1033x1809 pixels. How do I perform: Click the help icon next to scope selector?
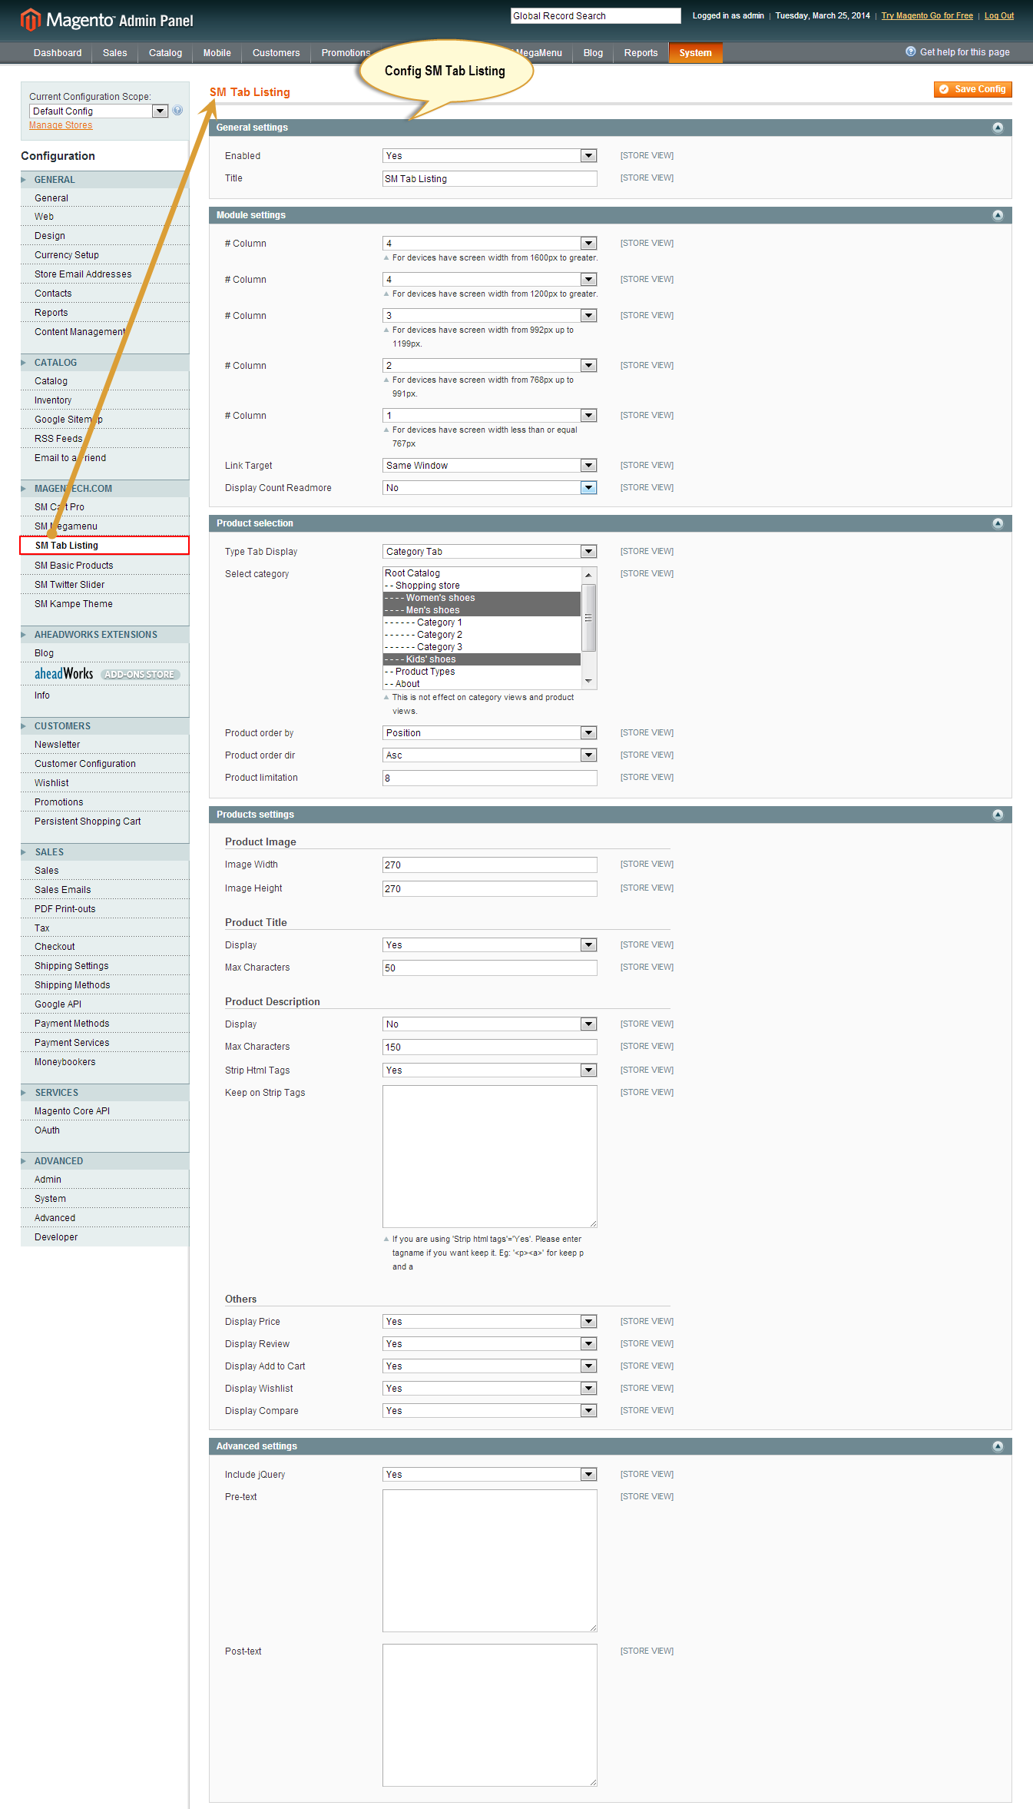coord(177,111)
